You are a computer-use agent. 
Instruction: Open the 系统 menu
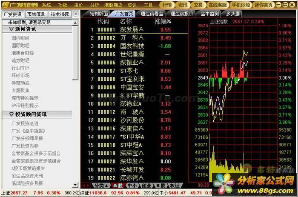click(x=46, y=5)
